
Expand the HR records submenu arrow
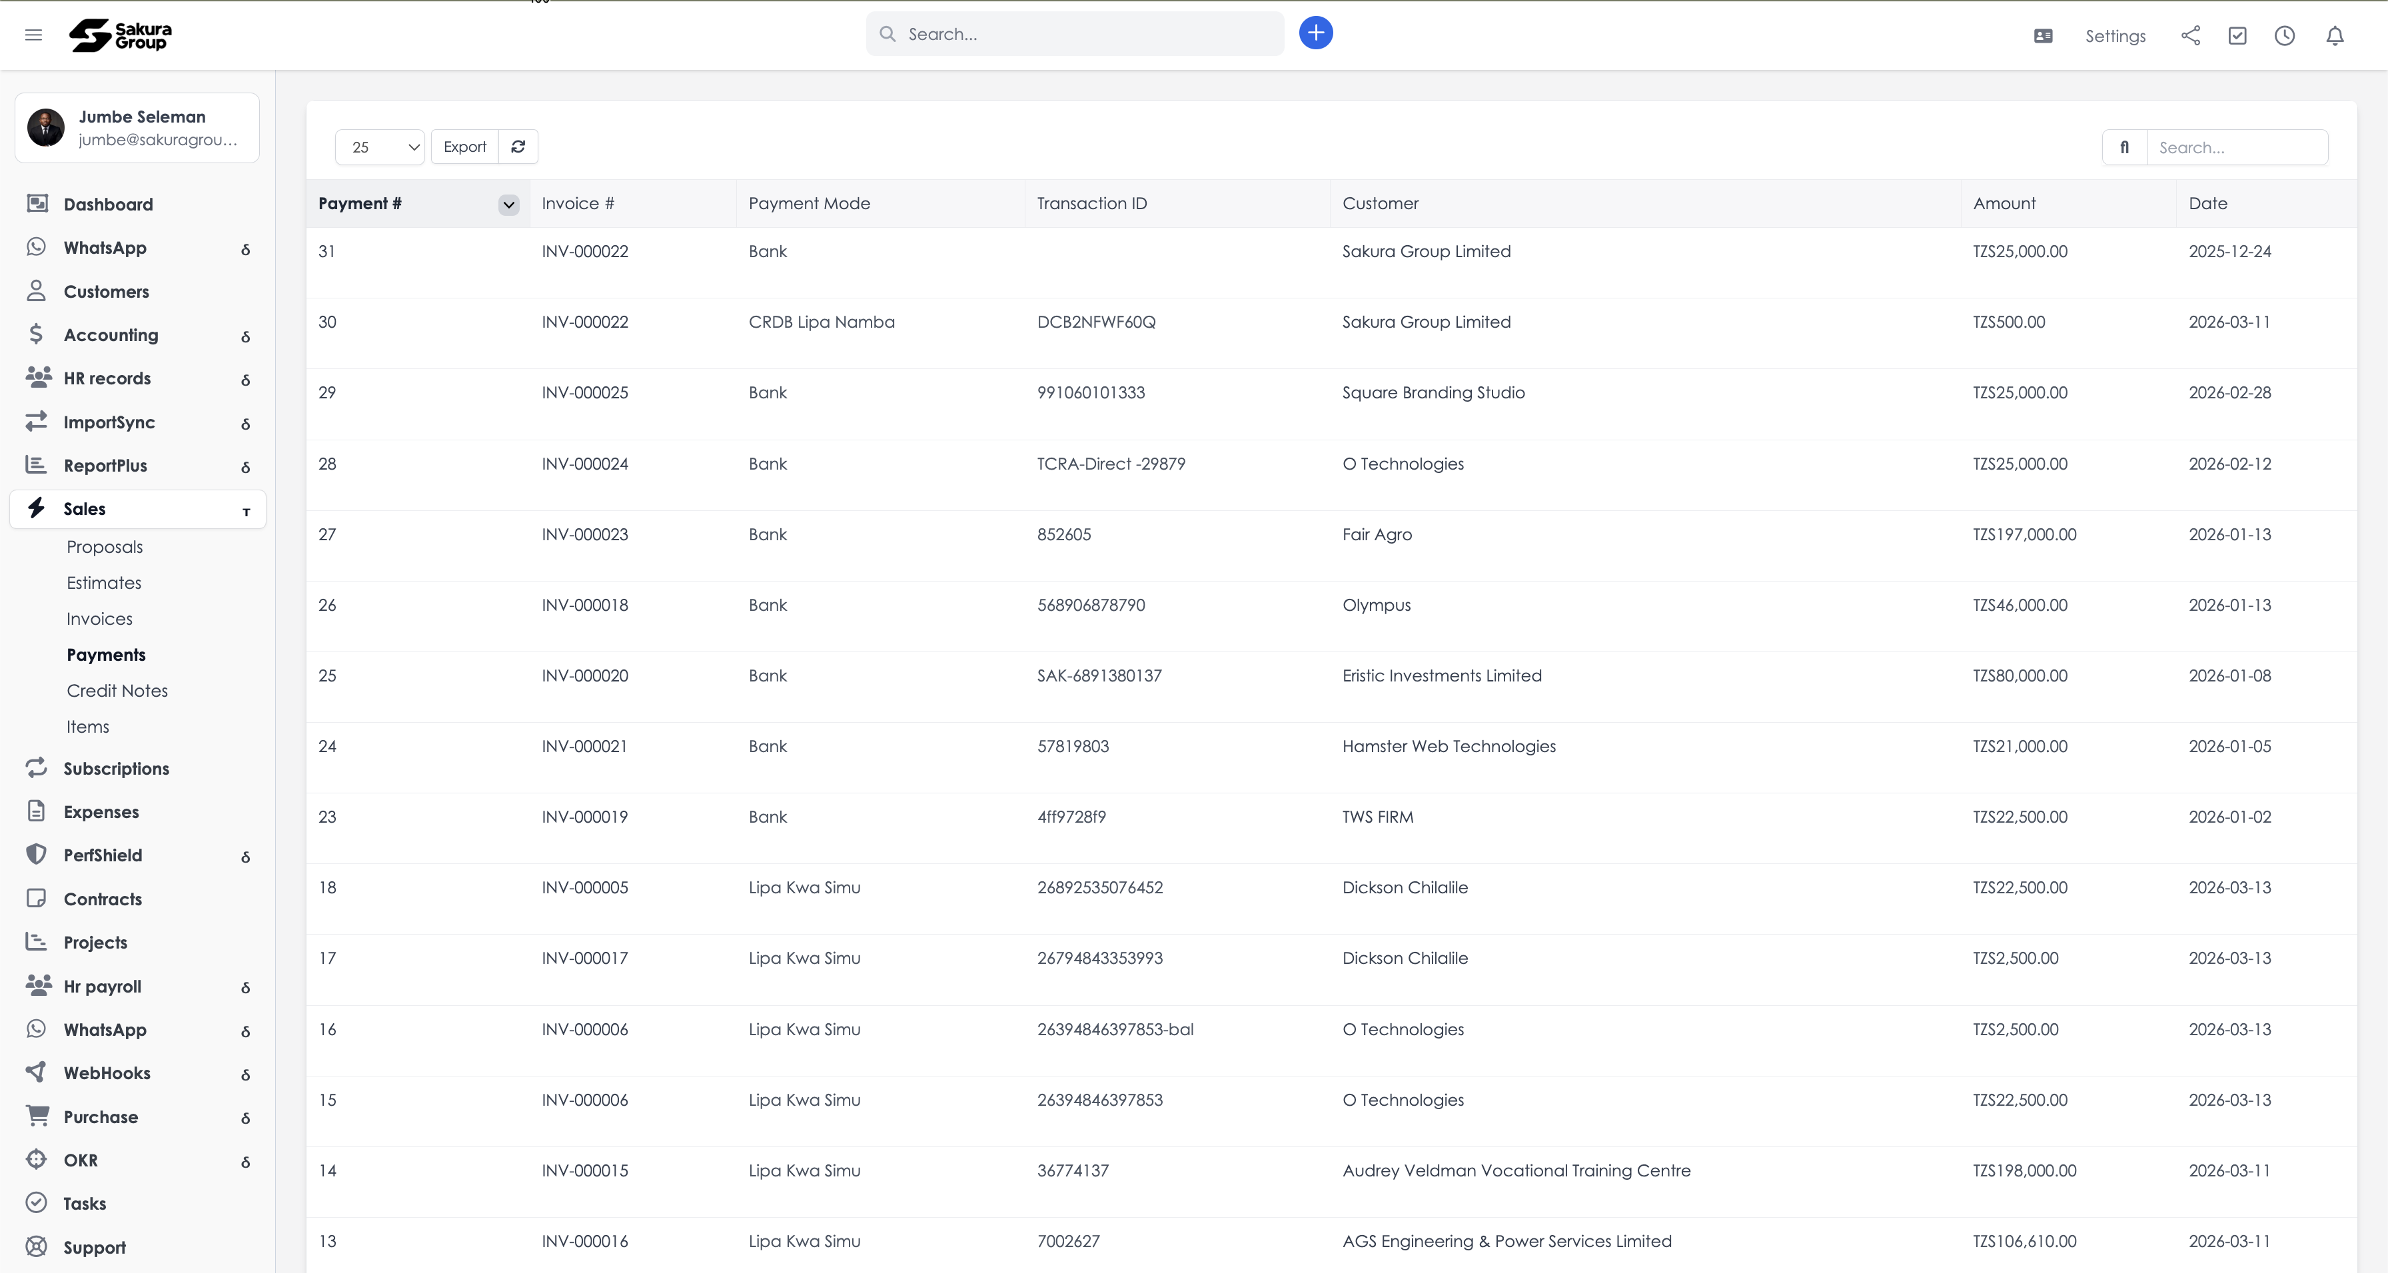246,380
